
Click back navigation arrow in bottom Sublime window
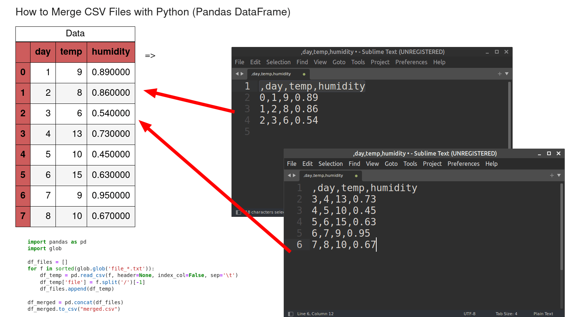289,175
